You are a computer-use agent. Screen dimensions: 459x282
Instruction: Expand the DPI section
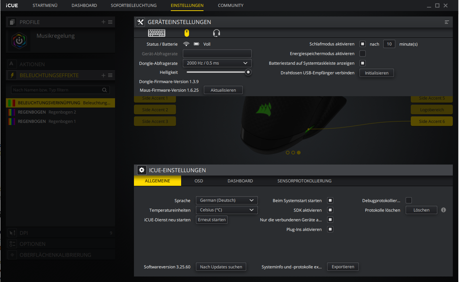click(x=61, y=233)
